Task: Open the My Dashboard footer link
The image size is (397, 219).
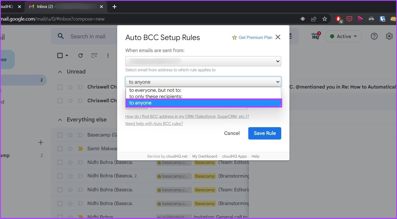Action: 205,156
